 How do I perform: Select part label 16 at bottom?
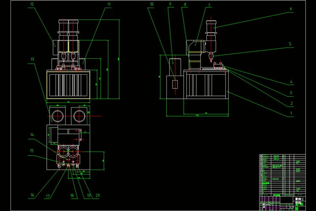[x=32, y=195]
